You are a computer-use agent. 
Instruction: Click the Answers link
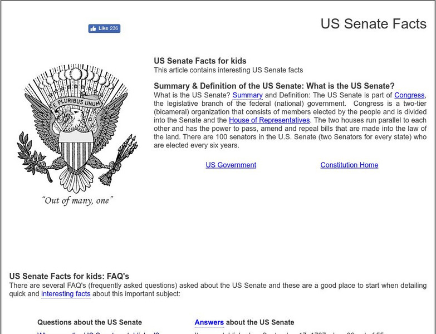tap(209, 322)
